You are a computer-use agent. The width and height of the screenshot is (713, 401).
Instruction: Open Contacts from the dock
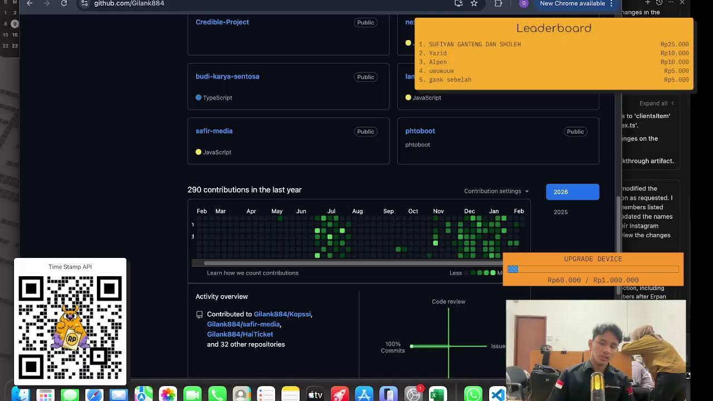pos(242,394)
